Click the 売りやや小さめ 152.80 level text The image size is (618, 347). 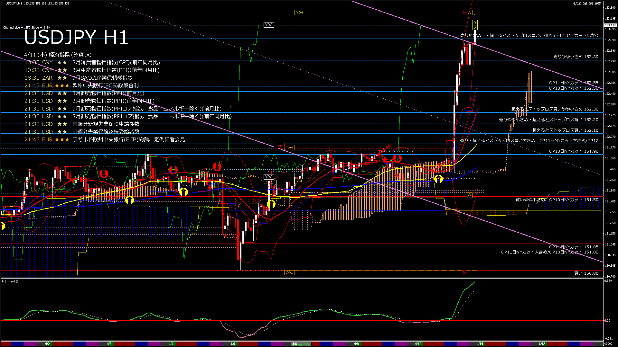pyautogui.click(x=576, y=57)
